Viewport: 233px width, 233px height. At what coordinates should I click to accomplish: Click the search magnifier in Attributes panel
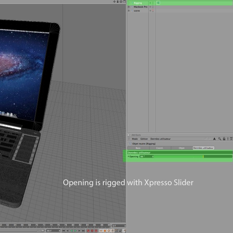click(x=219, y=139)
